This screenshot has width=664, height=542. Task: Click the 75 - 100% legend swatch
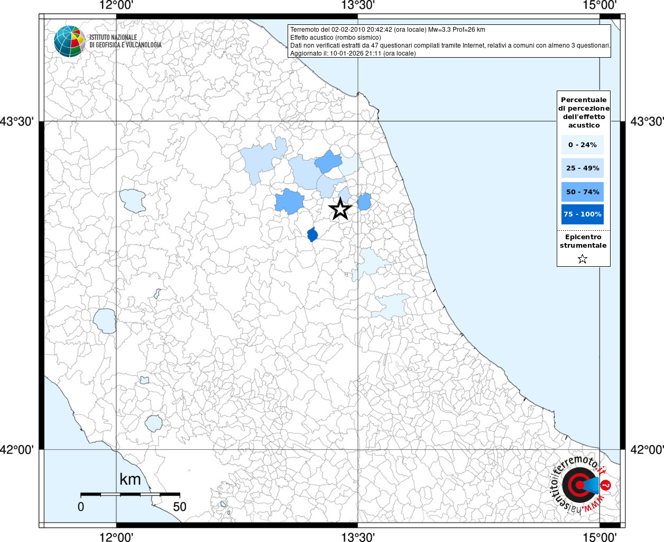coord(583,214)
